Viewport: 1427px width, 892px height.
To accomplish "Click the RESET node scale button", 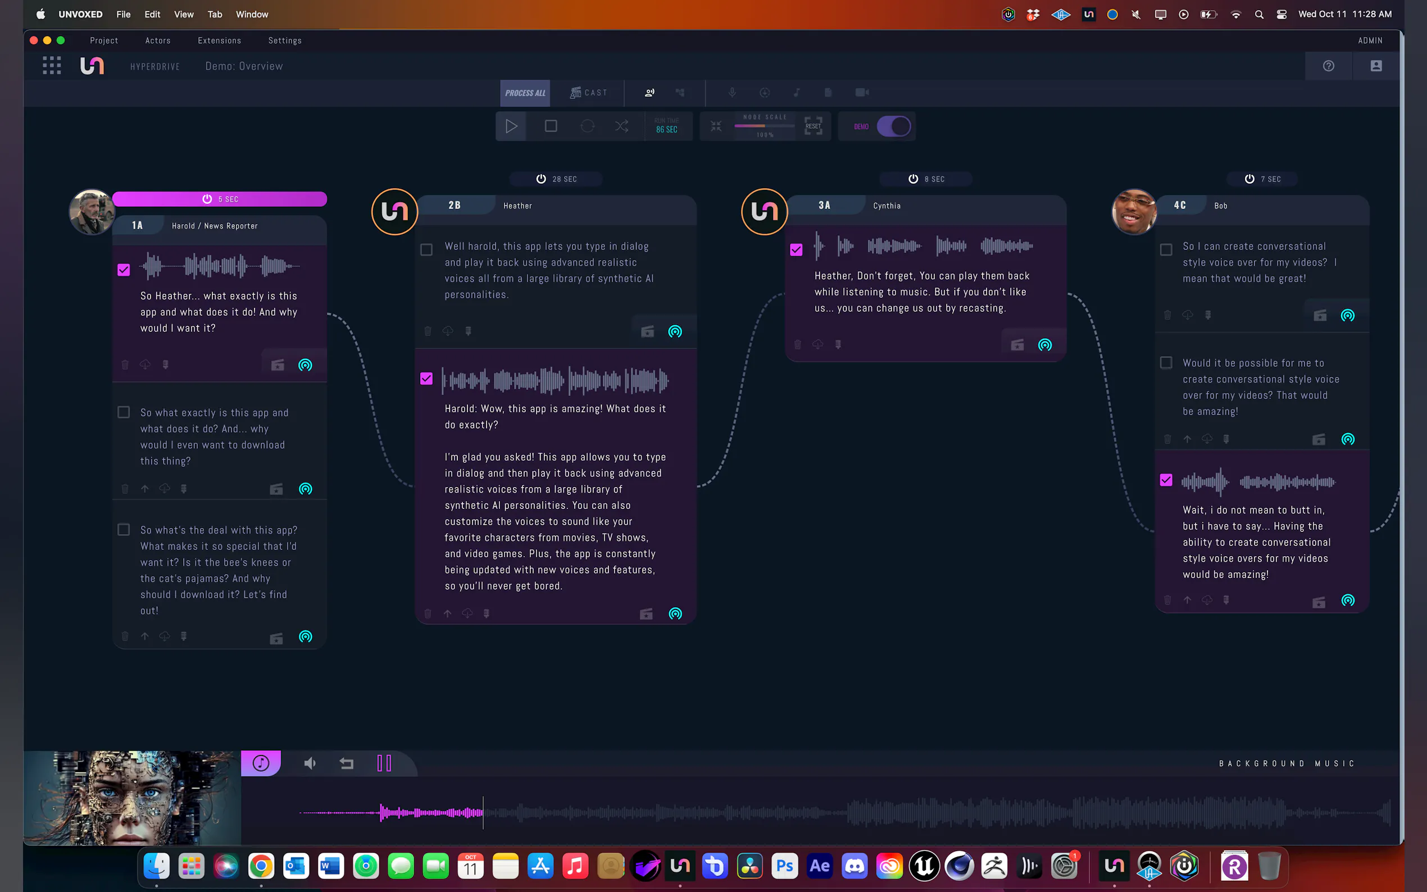I will [813, 126].
